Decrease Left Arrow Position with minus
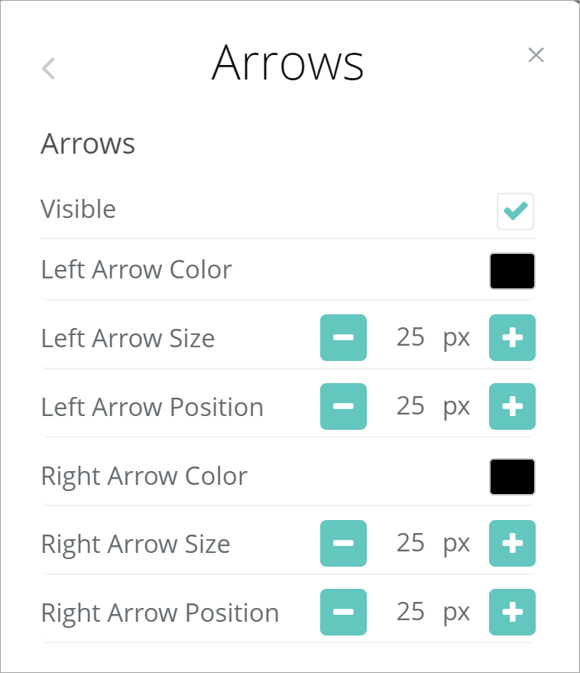Screen dimensions: 580x673 click(x=343, y=406)
